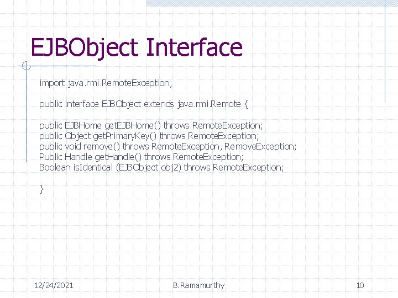398x298 pixels.
Task: Select the line 'import java.rmi.RemoteException;'
Action: click(x=106, y=83)
